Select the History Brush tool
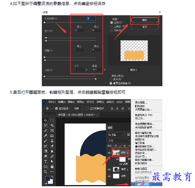 45,146
